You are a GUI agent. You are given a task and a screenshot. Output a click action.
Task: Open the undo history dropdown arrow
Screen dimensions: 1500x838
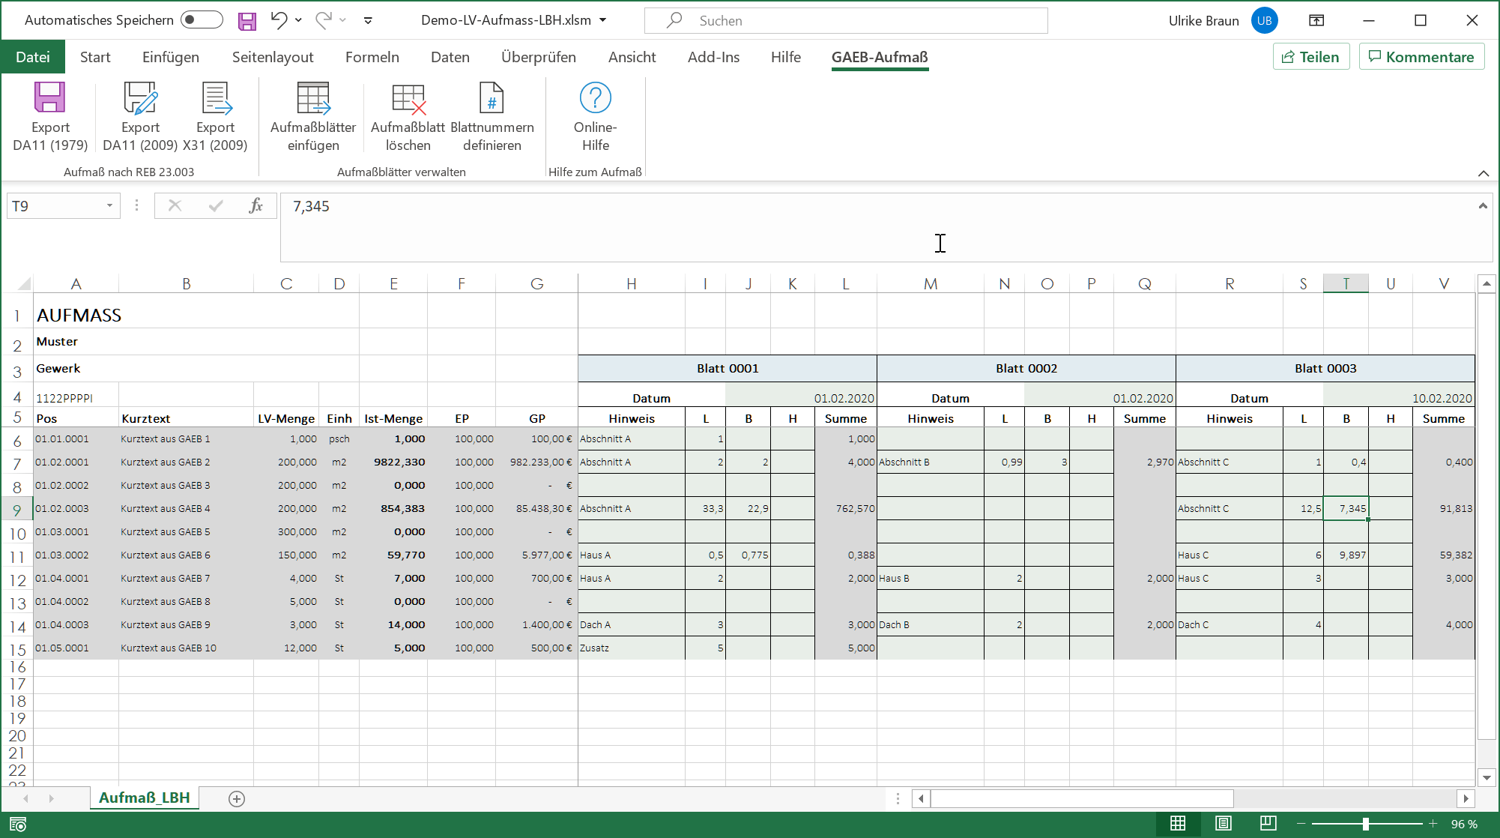299,20
